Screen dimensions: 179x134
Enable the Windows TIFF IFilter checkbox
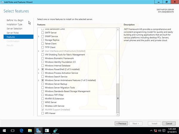coord(43,95)
